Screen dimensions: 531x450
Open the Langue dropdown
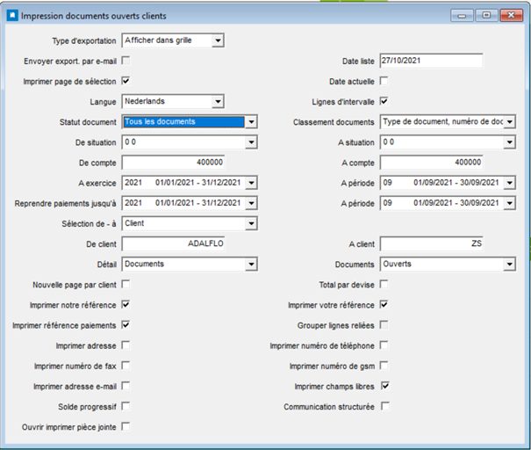click(218, 101)
